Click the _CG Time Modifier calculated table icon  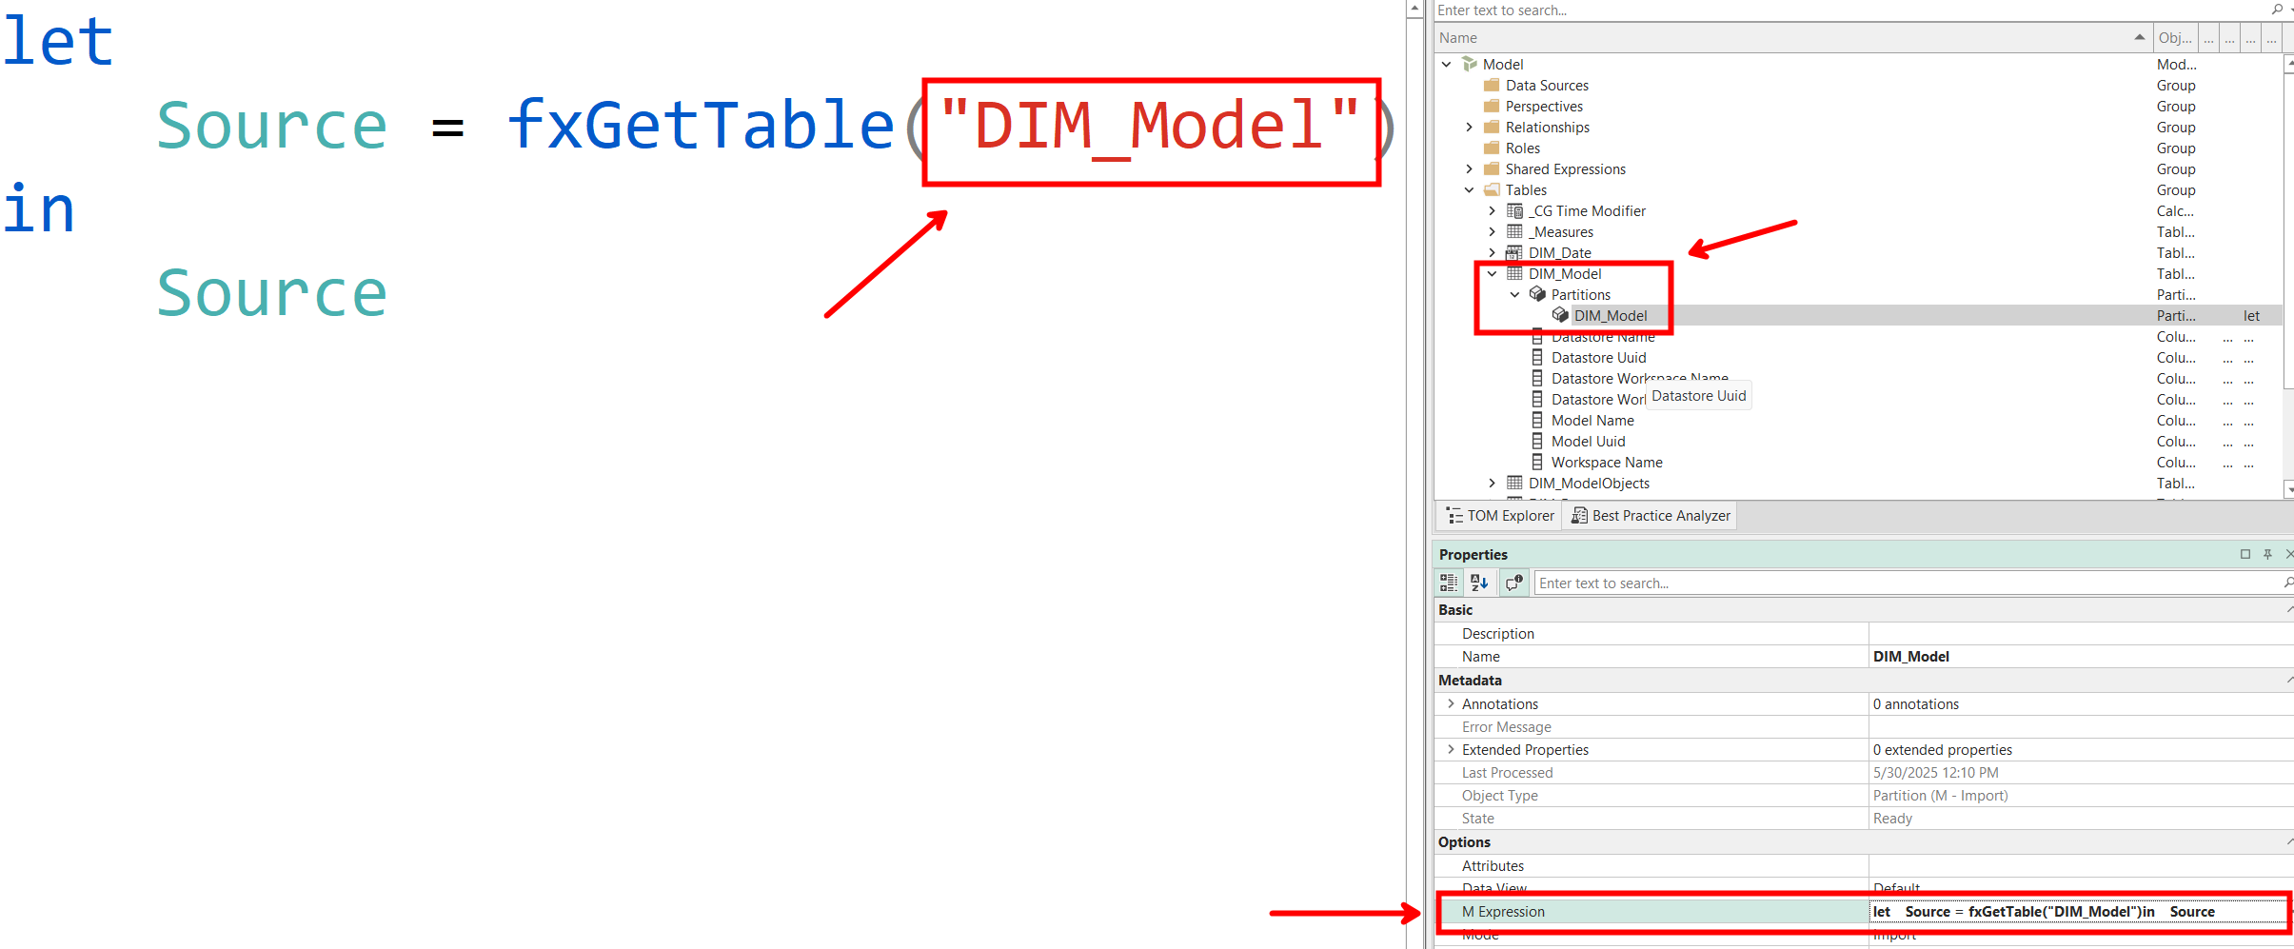pyautogui.click(x=1513, y=210)
